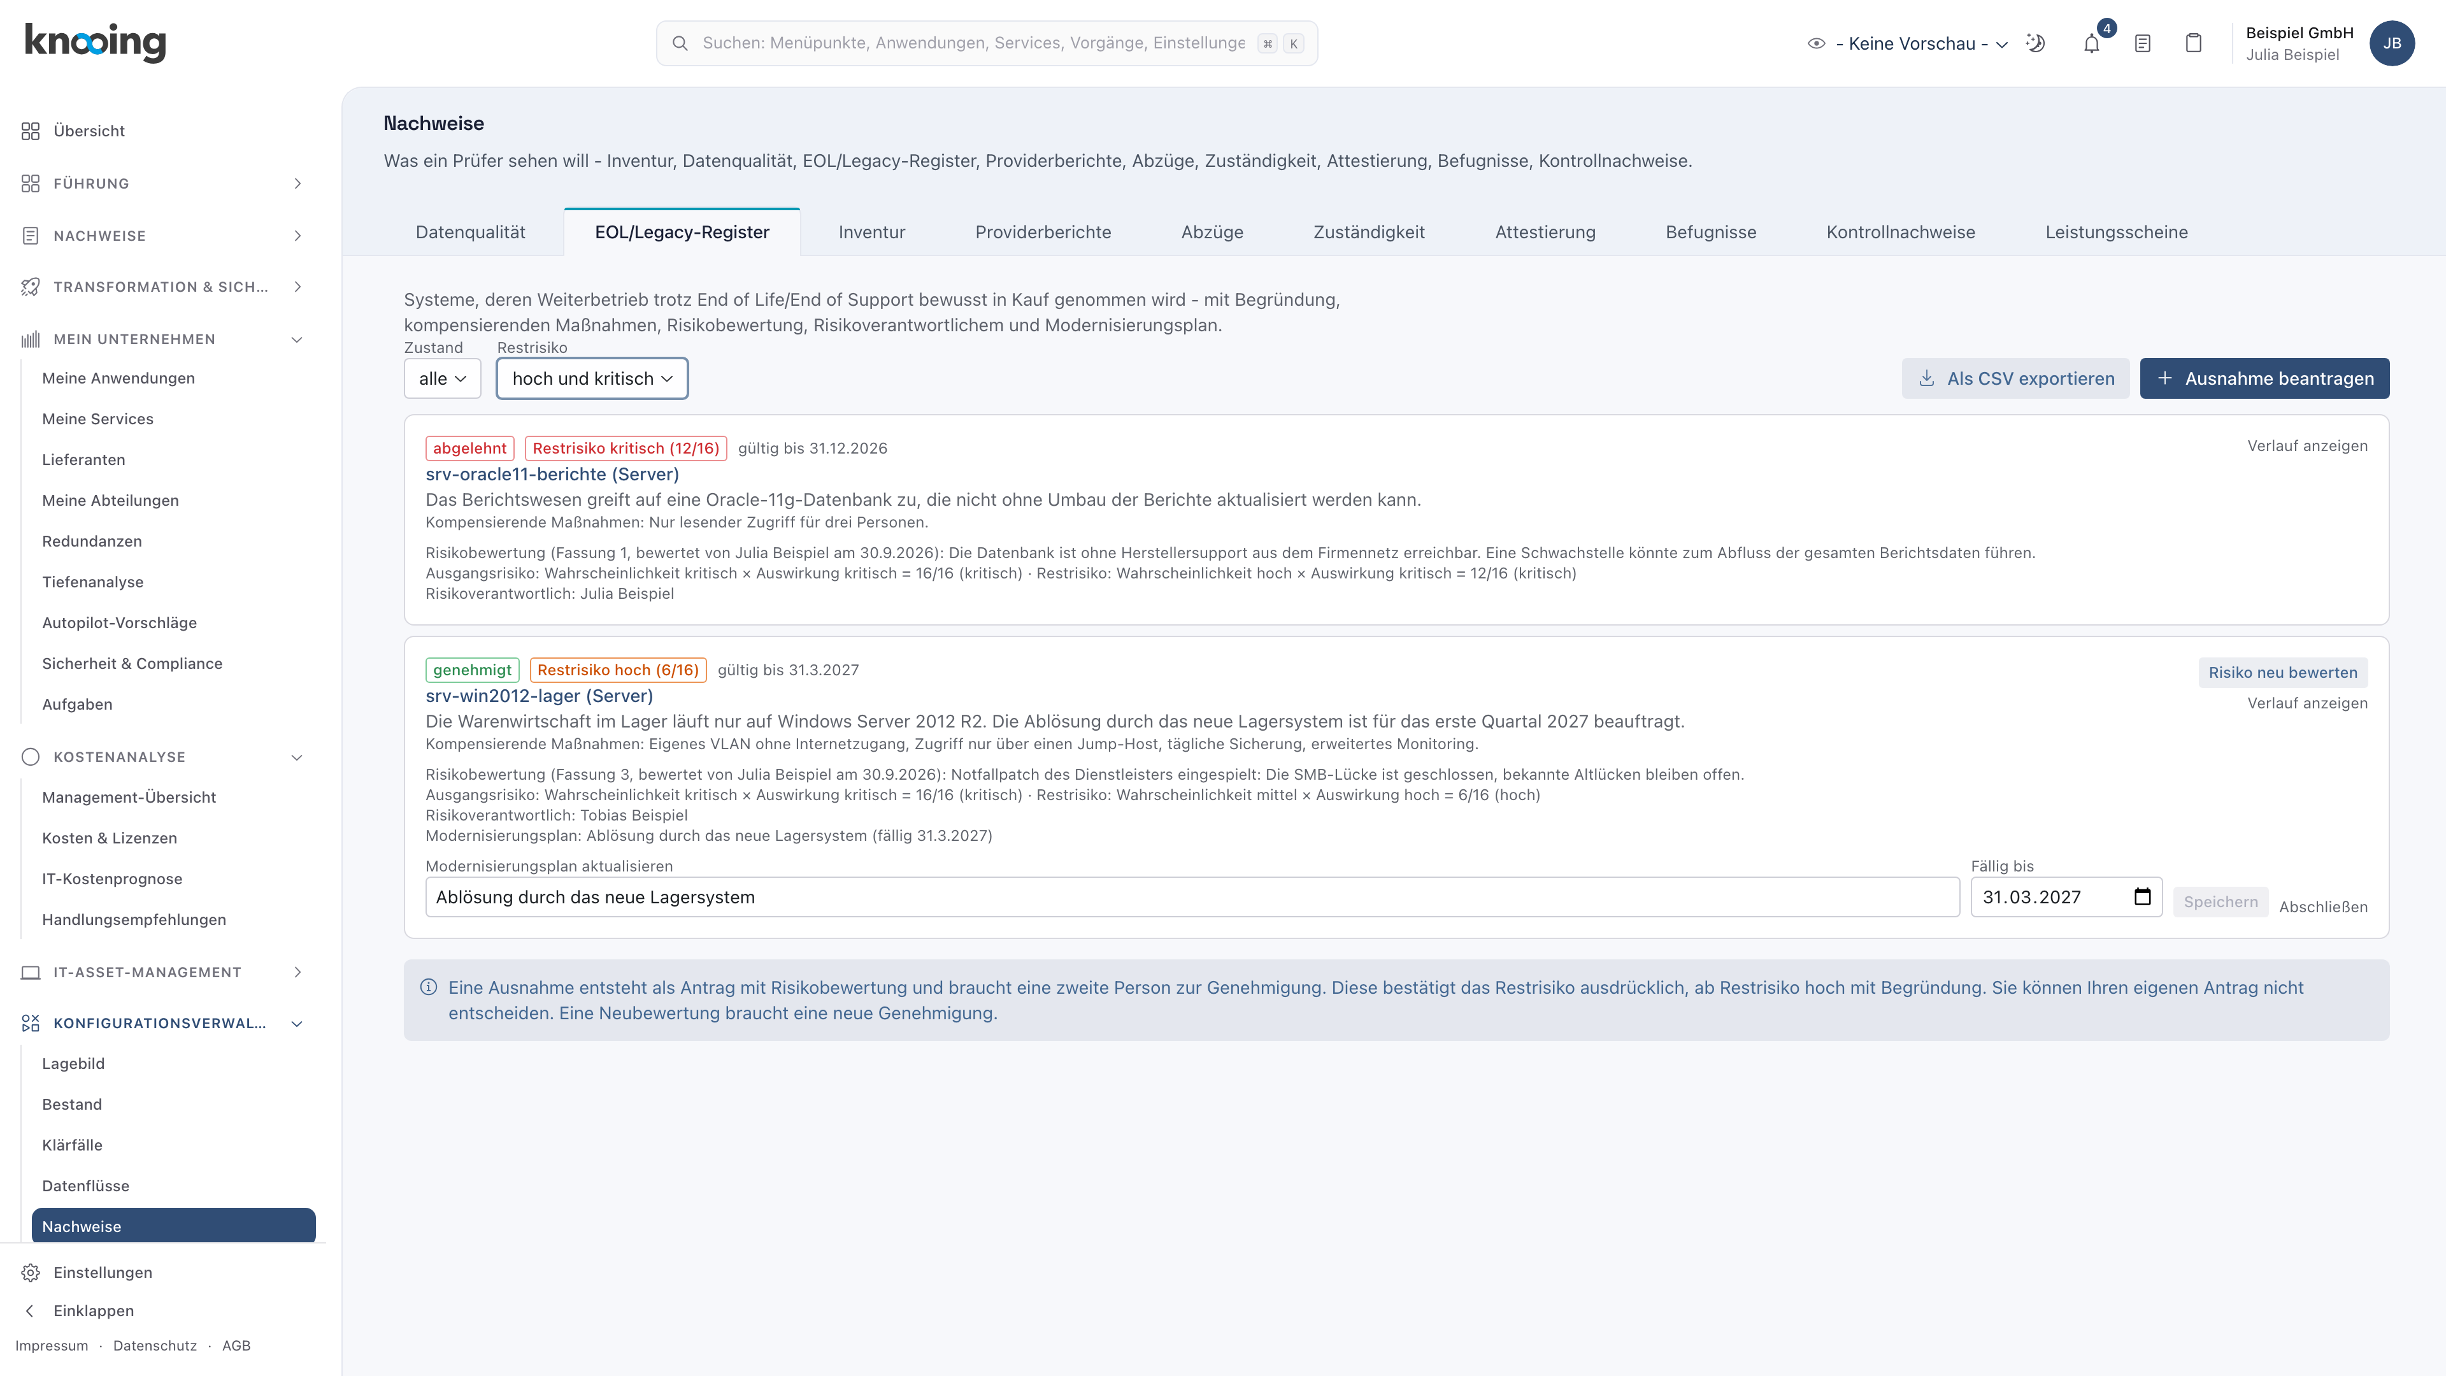This screenshot has width=2446, height=1376.
Task: Open the Zustand filter set to alle
Action: click(443, 379)
